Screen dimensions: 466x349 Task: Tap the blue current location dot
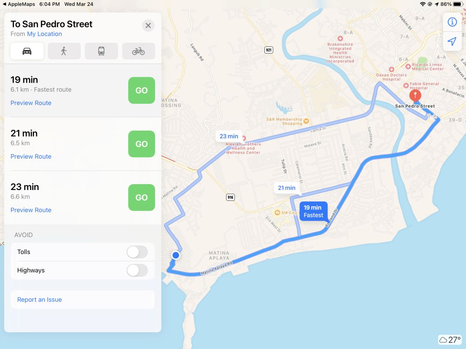tap(176, 255)
